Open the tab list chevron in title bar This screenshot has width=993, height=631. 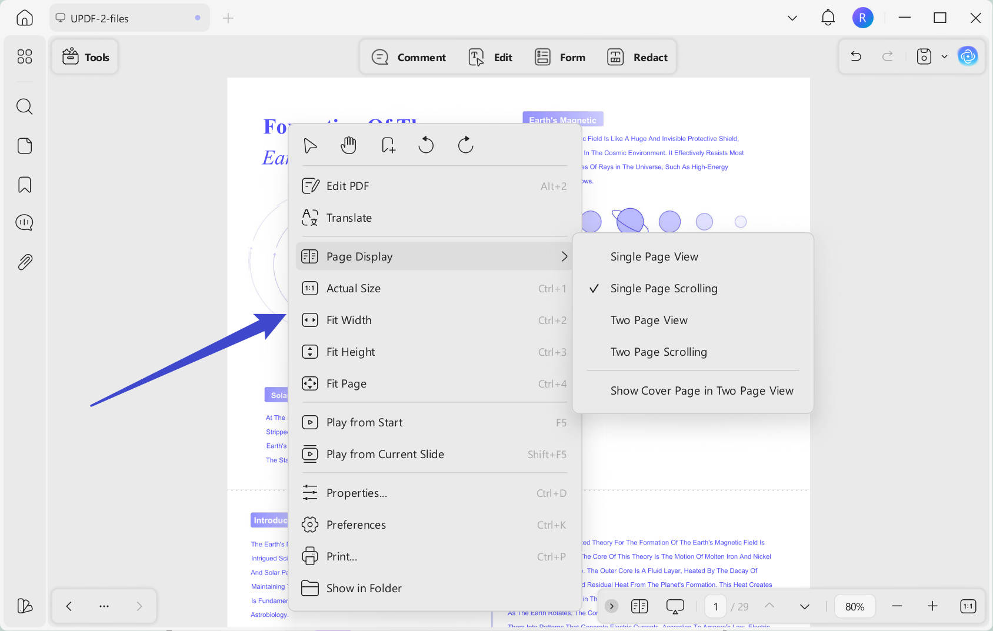tap(792, 18)
